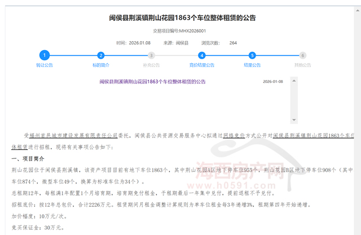
Task: Go to step 4 circle icon
Action: click(x=201, y=55)
